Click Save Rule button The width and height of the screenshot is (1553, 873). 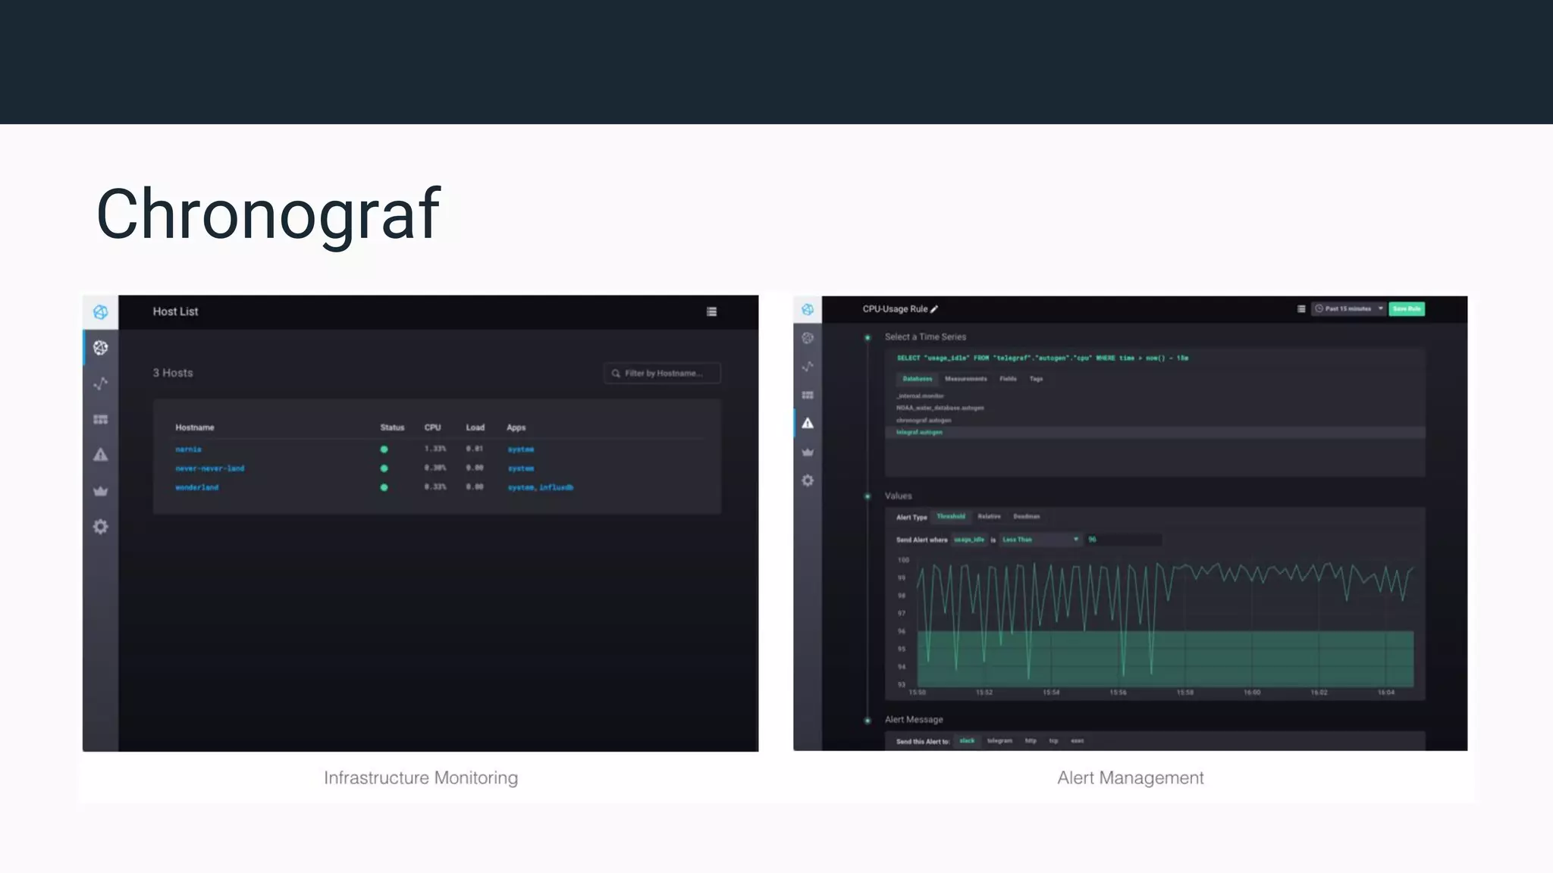tap(1407, 308)
